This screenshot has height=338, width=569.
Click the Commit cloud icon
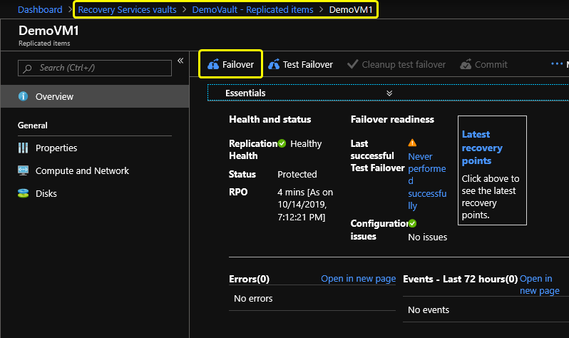click(x=466, y=65)
